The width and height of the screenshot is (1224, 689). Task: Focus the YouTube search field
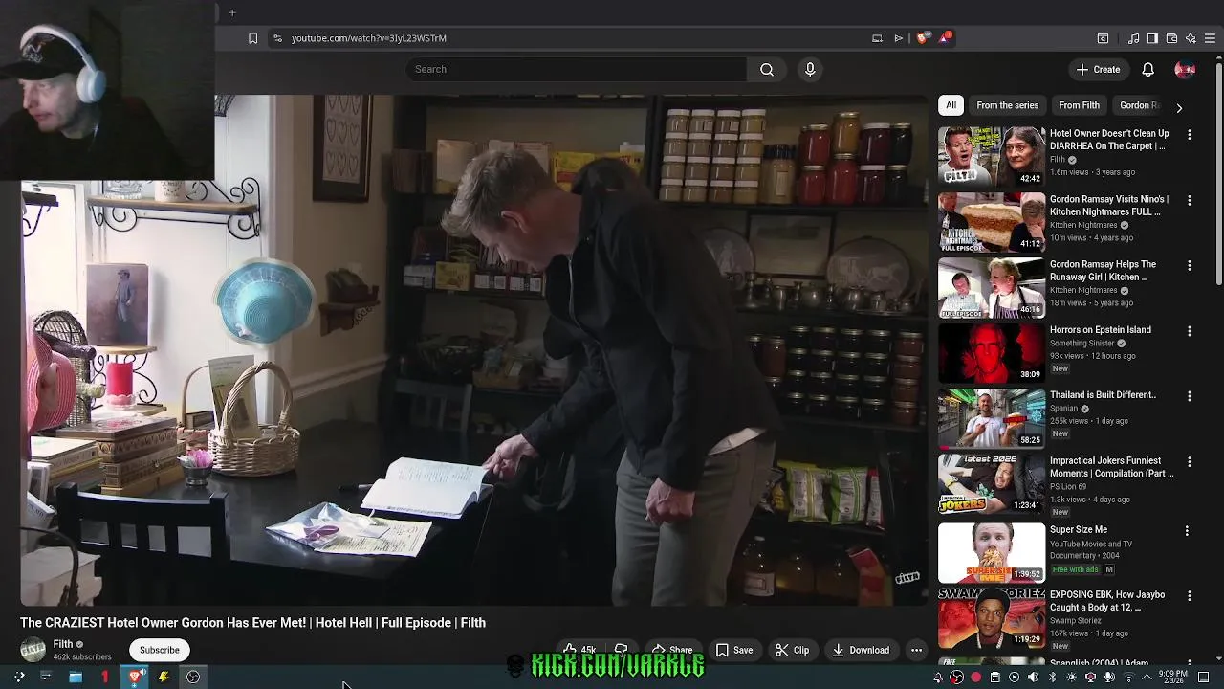(576, 69)
